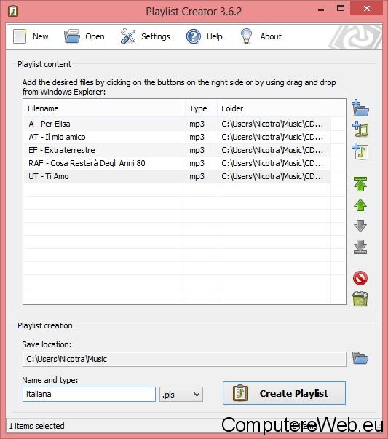Move selected item down one position
This screenshot has width=388, height=439.
click(x=360, y=226)
